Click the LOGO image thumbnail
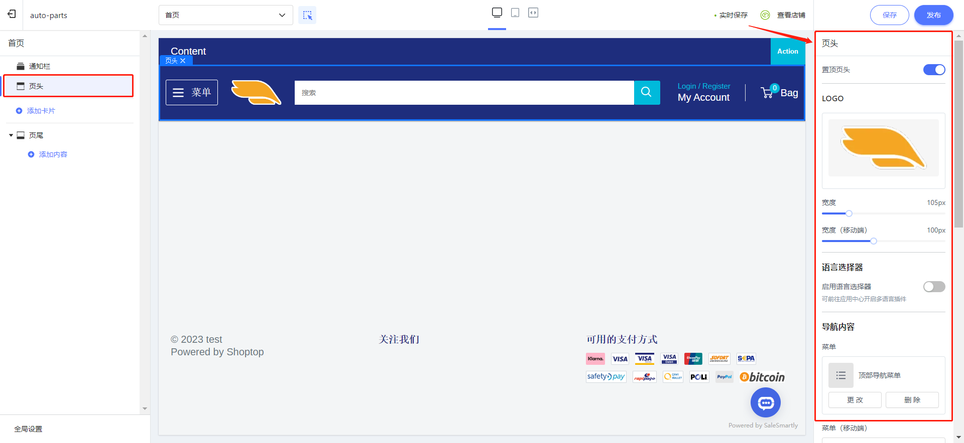Screen dimensions: 964x443 point(883,148)
